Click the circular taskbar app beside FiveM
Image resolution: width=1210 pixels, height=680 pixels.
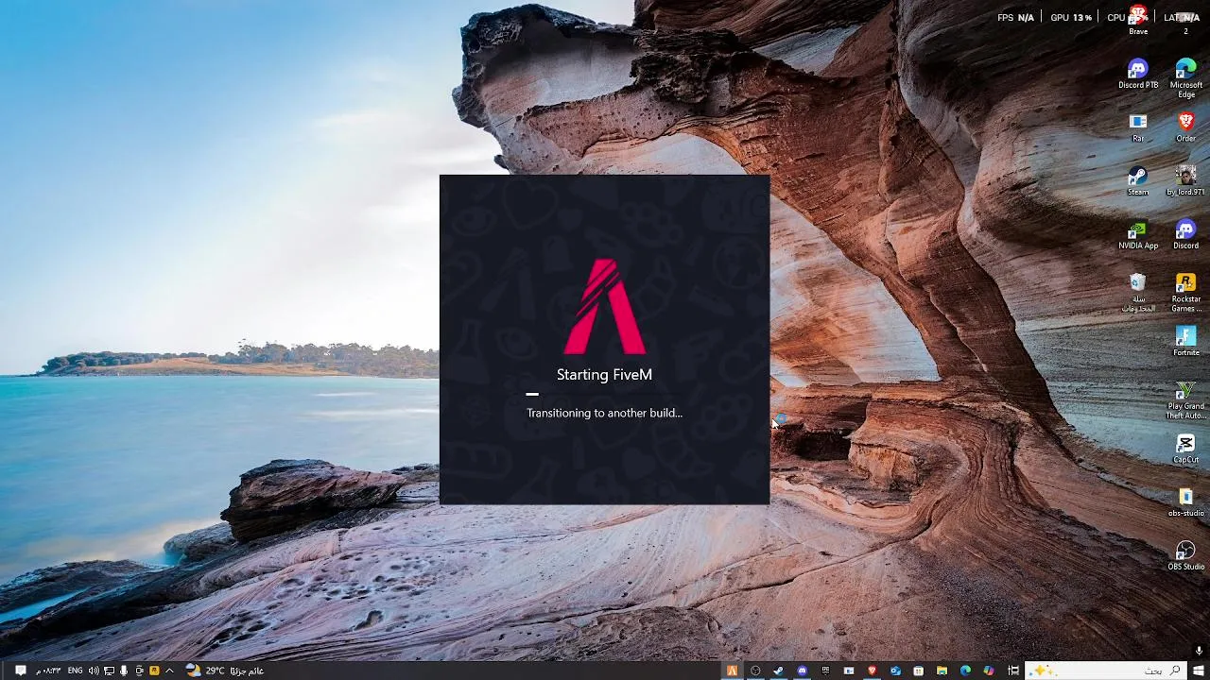(x=755, y=671)
